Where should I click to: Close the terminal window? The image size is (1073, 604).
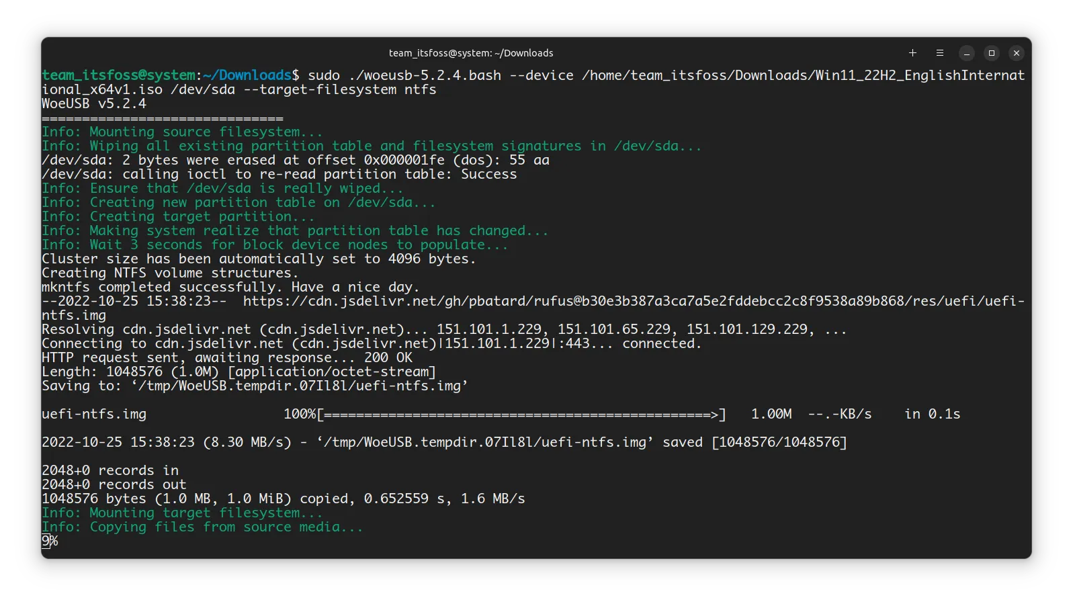[1017, 53]
